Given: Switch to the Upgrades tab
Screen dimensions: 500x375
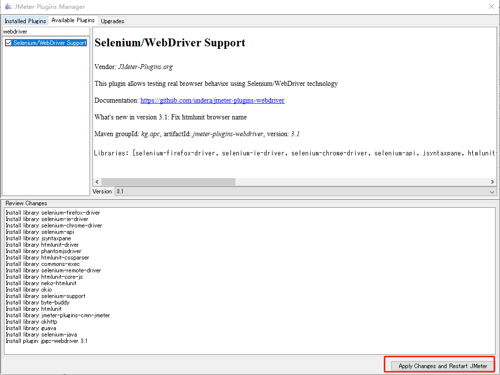Looking at the screenshot, I should click(112, 21).
